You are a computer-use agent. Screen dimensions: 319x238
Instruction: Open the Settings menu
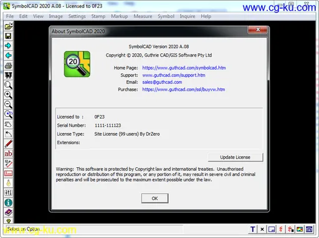(77, 16)
